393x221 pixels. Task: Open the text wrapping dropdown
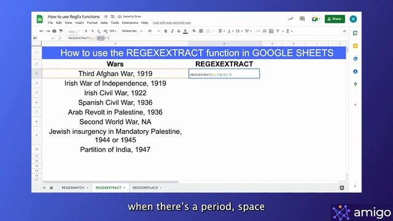coord(239,31)
